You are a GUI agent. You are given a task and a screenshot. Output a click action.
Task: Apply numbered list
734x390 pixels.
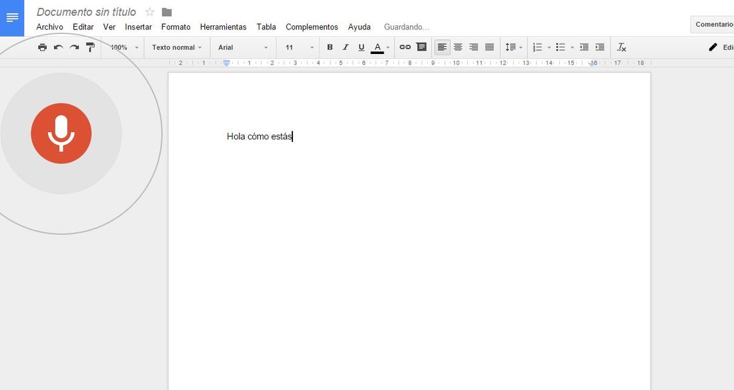pyautogui.click(x=537, y=47)
